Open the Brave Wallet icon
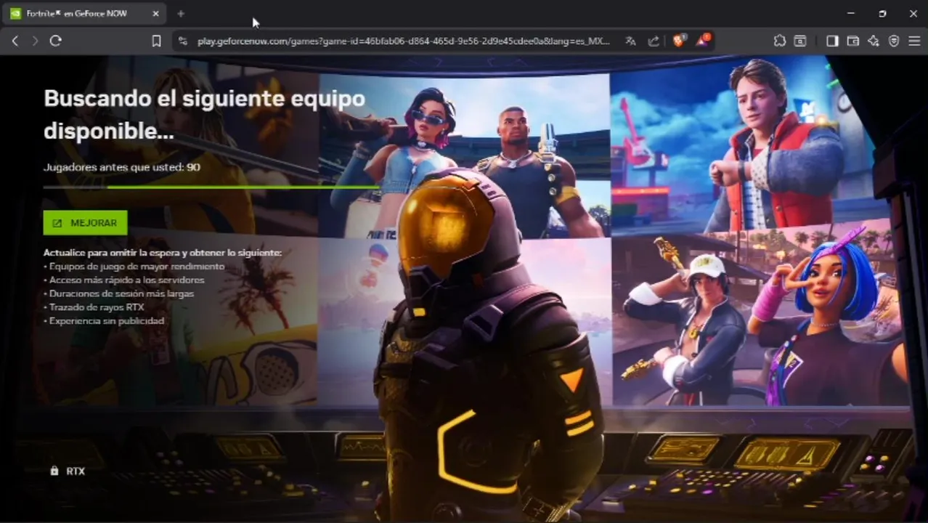928x523 pixels. (x=853, y=41)
